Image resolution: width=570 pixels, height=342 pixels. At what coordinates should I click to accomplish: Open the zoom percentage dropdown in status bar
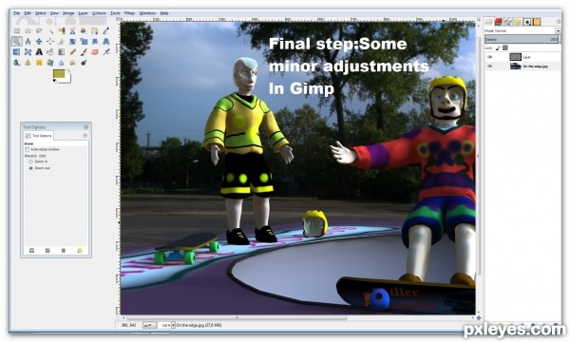coord(173,325)
